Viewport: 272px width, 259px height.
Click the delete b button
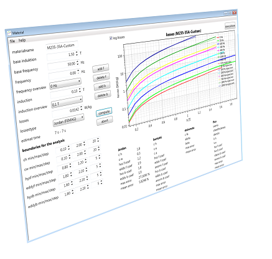tap(103, 95)
